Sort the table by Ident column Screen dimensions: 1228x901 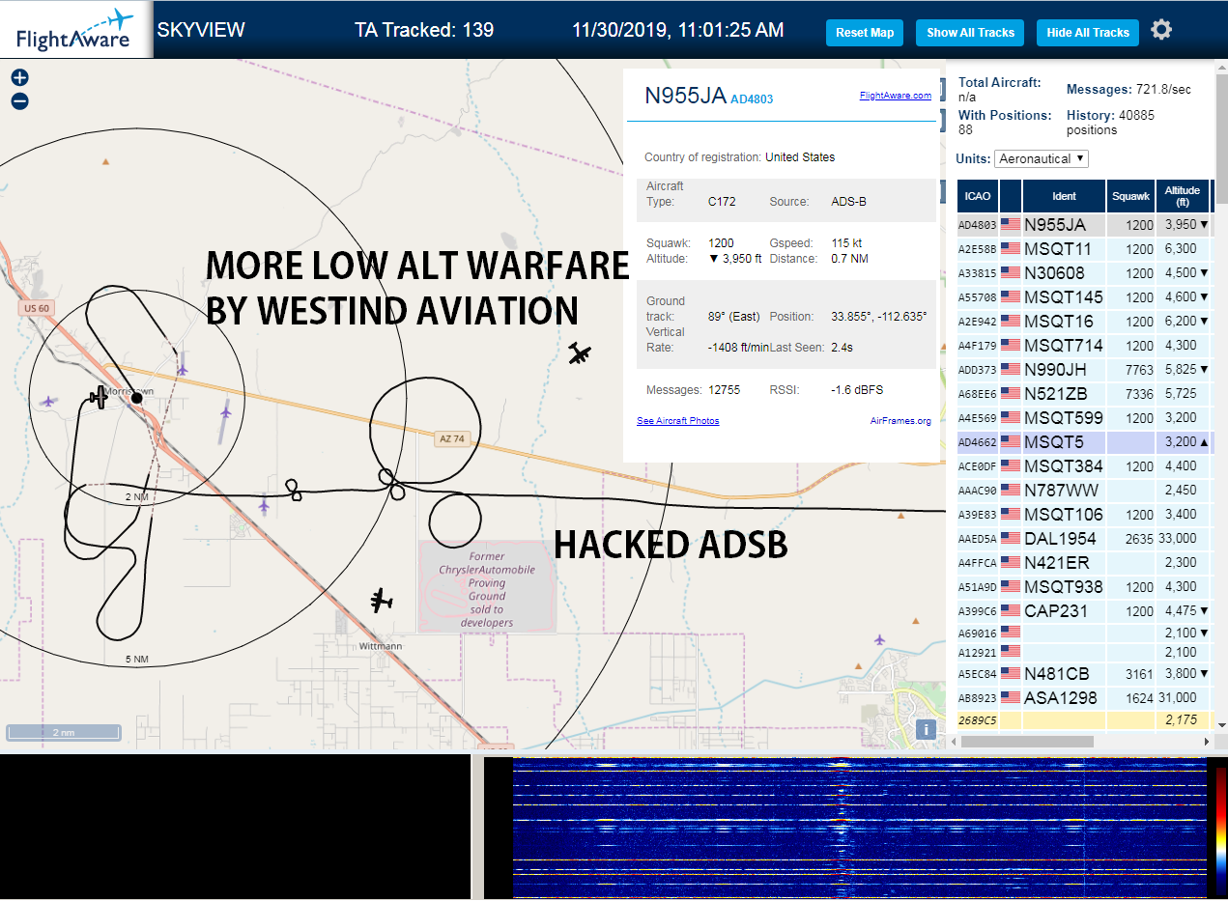(x=1064, y=196)
